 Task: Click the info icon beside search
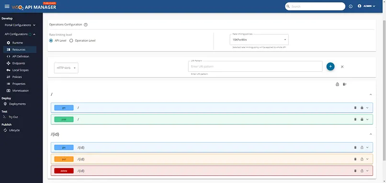coord(351,6)
